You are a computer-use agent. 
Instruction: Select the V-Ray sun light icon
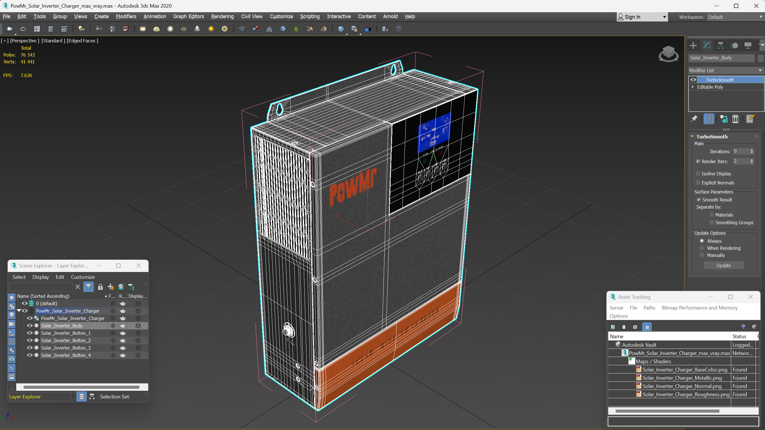click(211, 29)
